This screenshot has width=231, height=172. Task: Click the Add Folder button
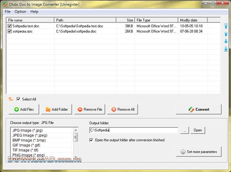(x=57, y=109)
